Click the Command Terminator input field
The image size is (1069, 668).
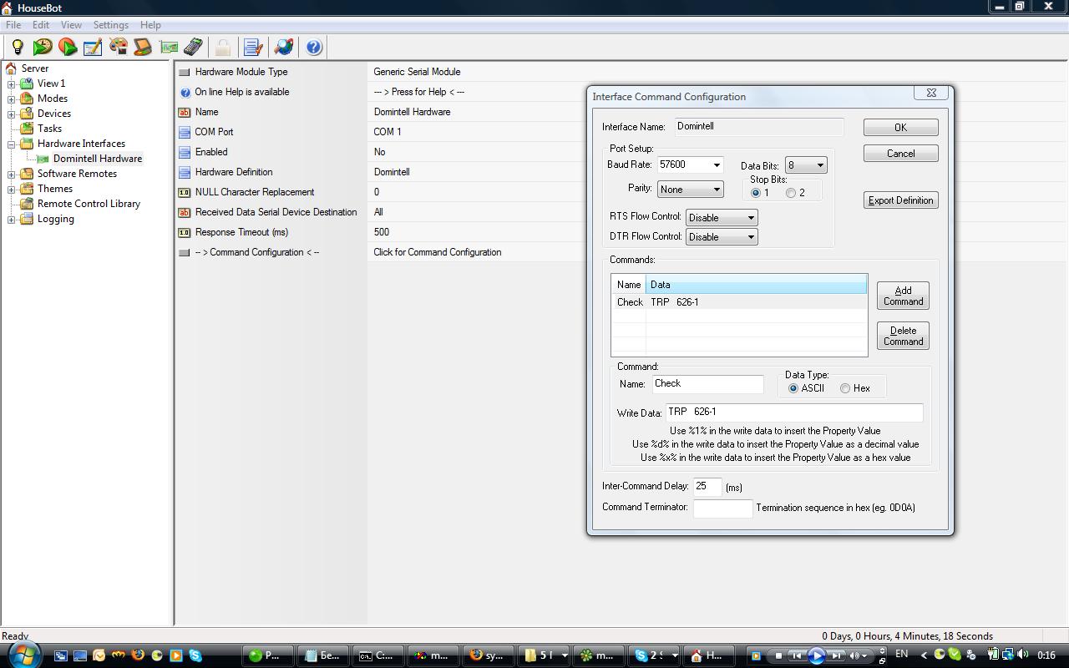pos(722,508)
